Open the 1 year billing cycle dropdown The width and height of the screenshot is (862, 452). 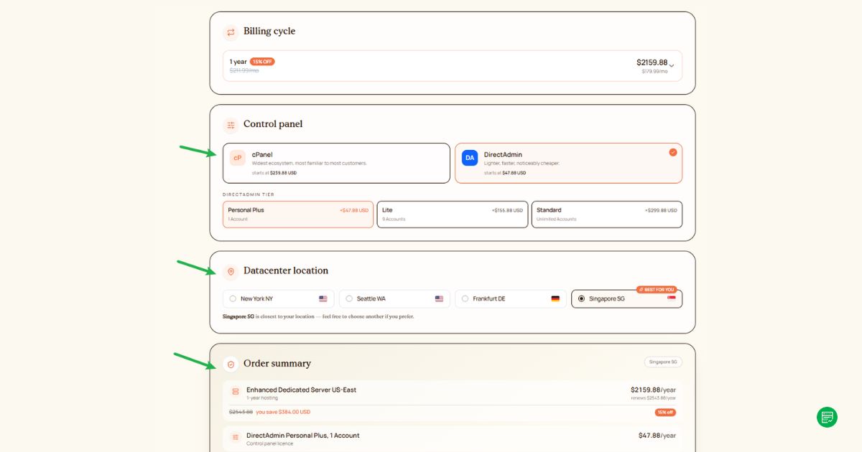453,66
